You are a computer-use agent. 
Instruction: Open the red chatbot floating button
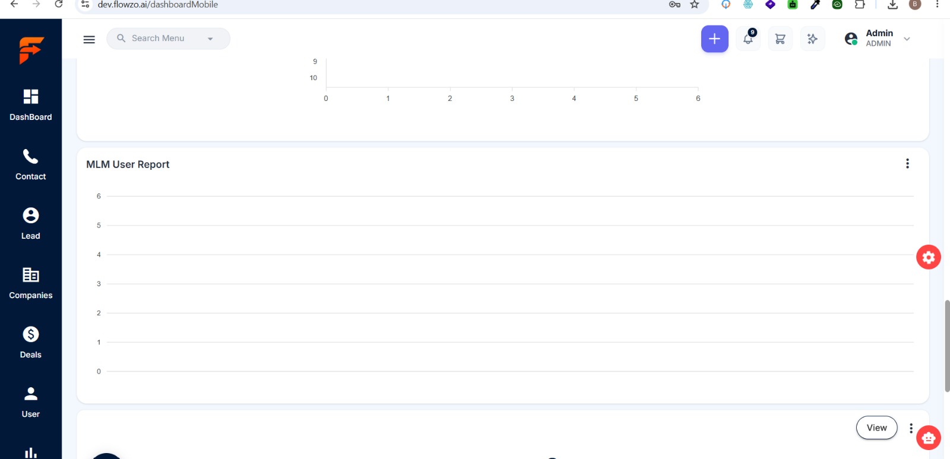929,438
